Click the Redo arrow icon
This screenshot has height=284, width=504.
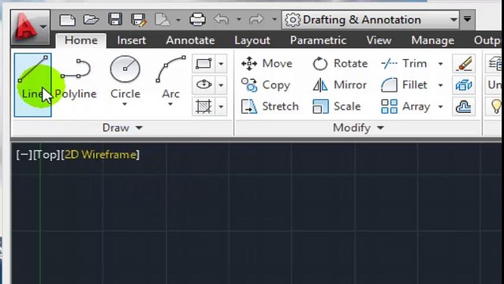(x=256, y=19)
